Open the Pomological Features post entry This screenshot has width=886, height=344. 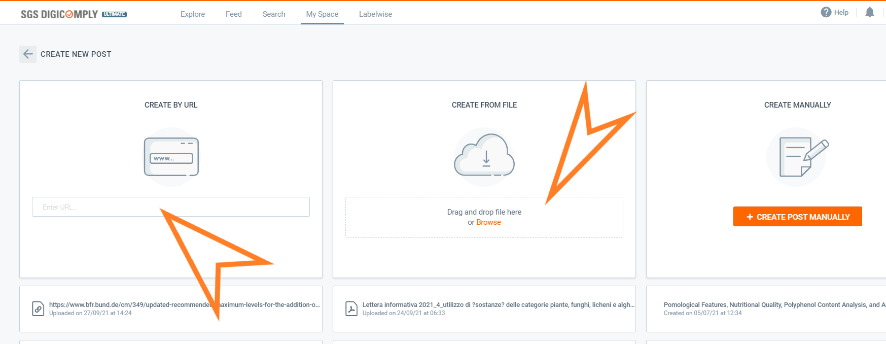tap(771, 305)
